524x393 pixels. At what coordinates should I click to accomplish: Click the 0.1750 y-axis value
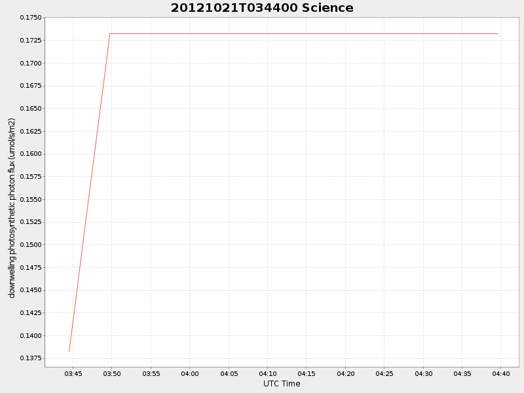31,18
